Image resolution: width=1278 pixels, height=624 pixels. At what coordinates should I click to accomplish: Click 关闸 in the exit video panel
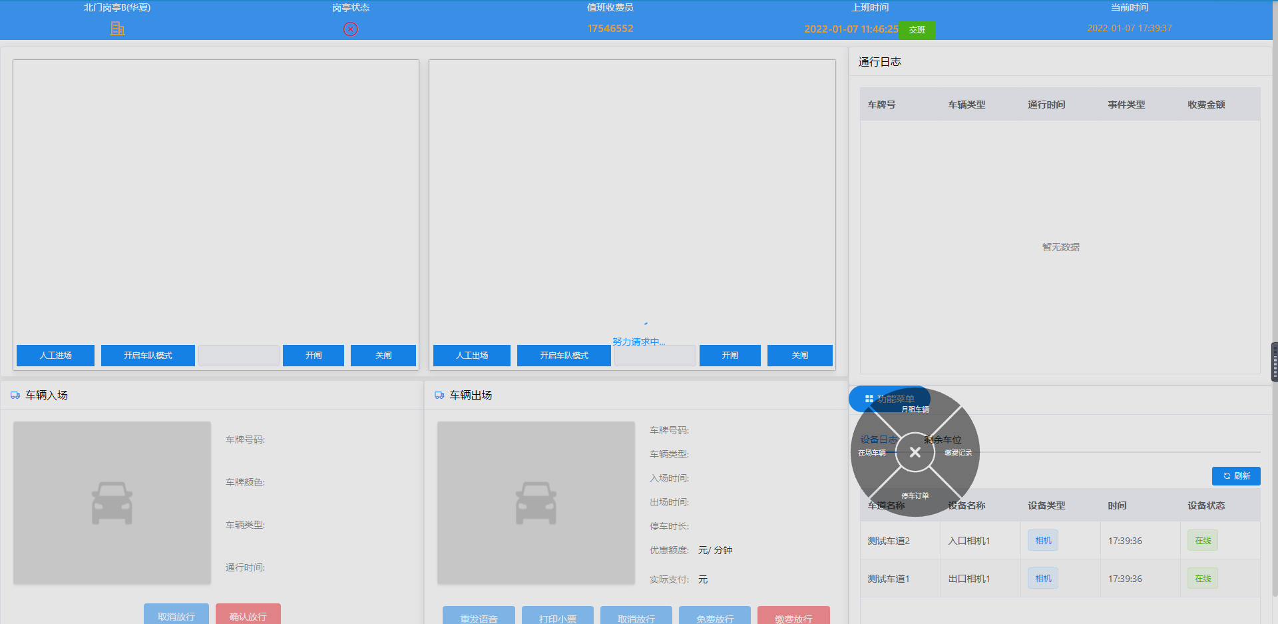[800, 356]
